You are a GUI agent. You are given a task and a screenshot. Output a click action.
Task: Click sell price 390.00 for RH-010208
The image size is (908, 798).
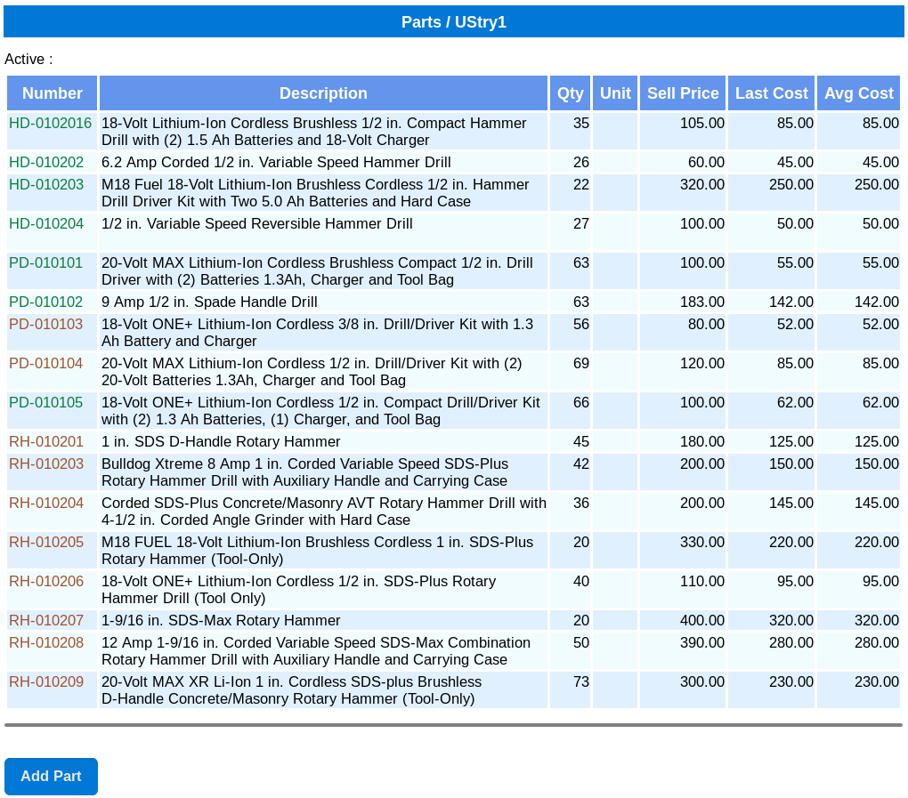[x=701, y=642]
